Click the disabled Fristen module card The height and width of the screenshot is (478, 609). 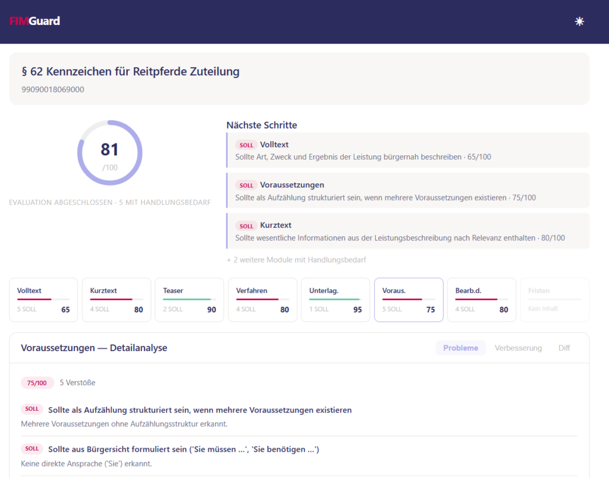tap(554, 299)
